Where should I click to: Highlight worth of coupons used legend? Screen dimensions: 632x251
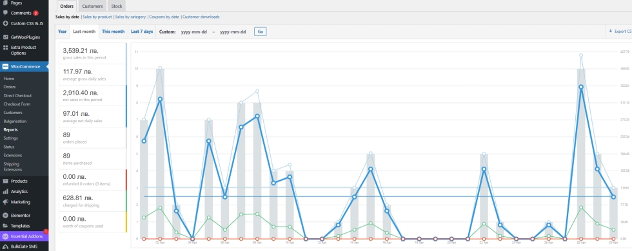93,222
